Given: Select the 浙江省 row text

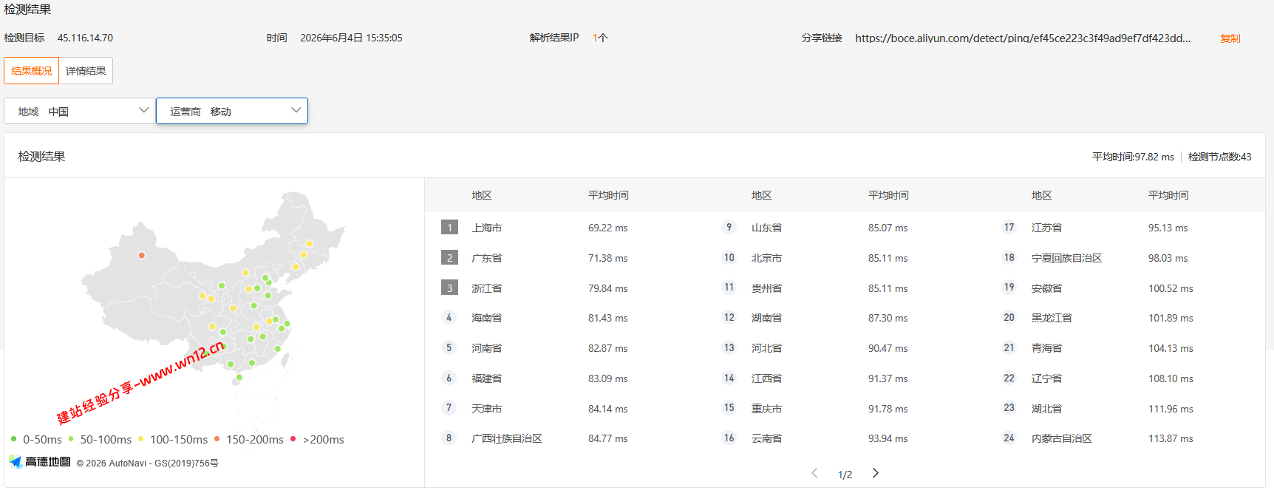Looking at the screenshot, I should [x=487, y=288].
